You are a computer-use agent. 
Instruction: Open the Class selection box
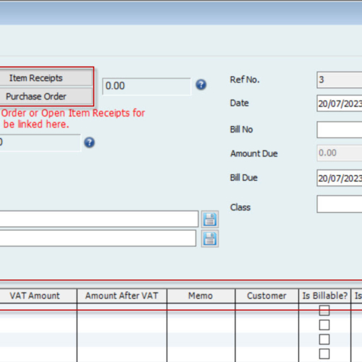click(340, 204)
